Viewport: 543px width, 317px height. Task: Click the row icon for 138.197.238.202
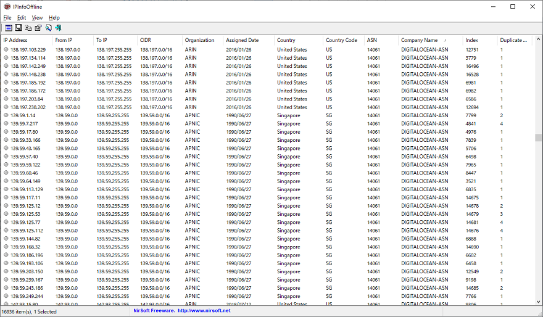pyautogui.click(x=6, y=107)
